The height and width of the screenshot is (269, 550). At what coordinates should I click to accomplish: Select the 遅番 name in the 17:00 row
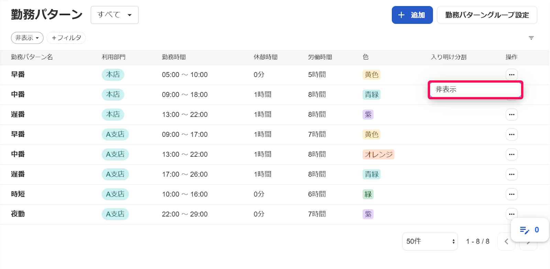(x=18, y=174)
